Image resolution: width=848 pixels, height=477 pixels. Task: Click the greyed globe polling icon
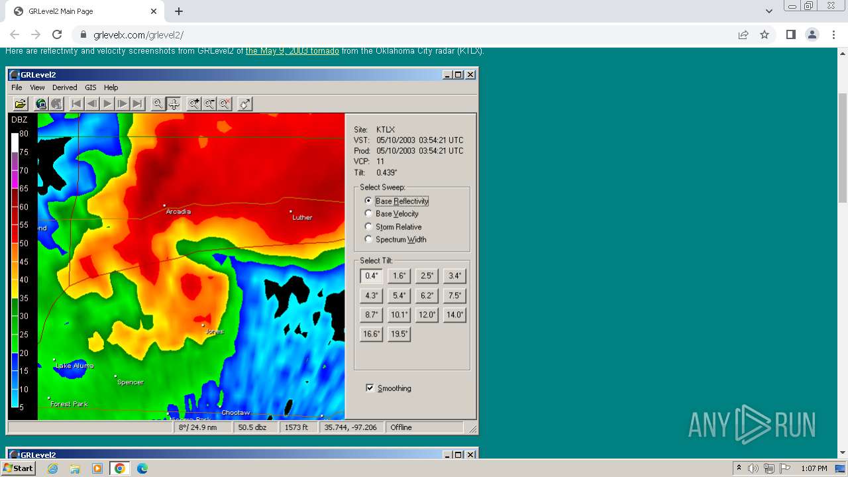(56, 103)
